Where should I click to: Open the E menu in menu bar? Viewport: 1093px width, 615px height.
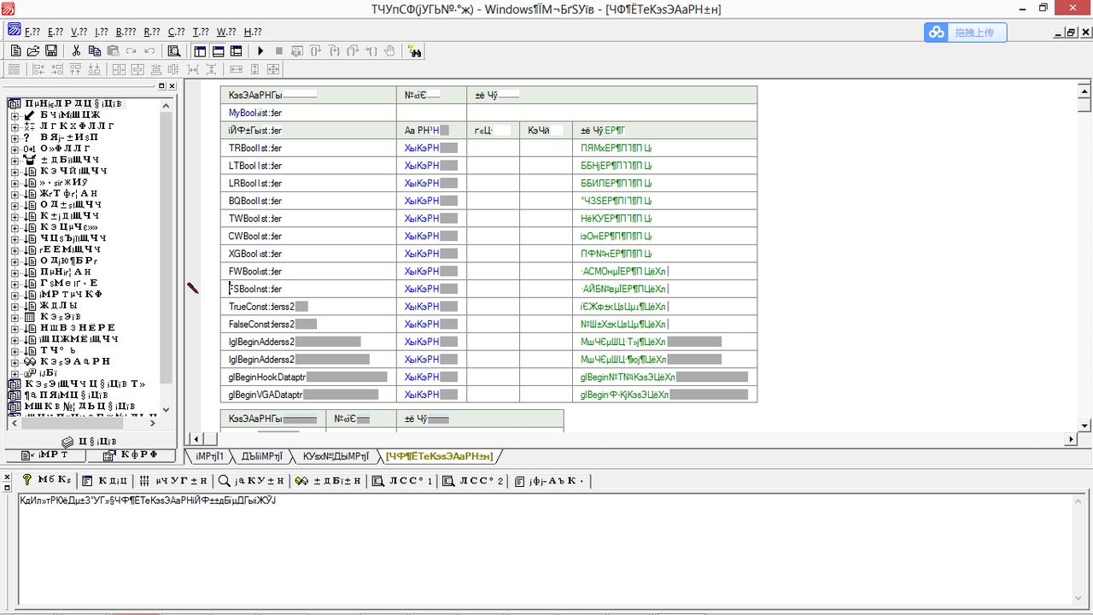56,32
